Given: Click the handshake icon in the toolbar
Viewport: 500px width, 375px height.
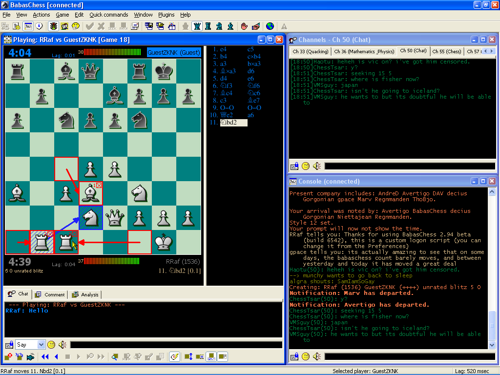Looking at the screenshot, I should pyautogui.click(x=256, y=26).
